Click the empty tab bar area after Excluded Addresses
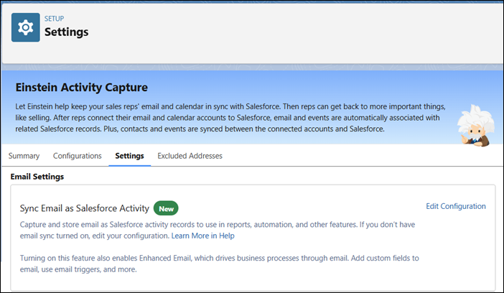Viewport: 504px width, 293px height. click(360, 156)
